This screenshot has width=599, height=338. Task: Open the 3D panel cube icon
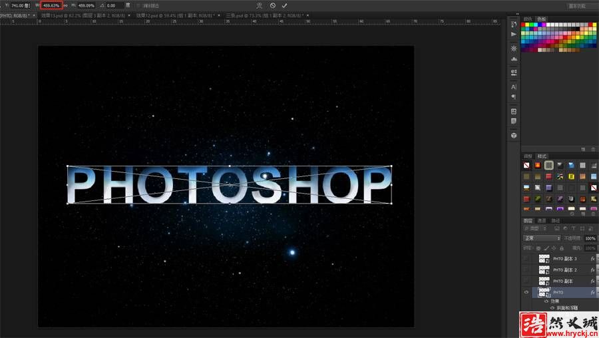tap(514, 136)
